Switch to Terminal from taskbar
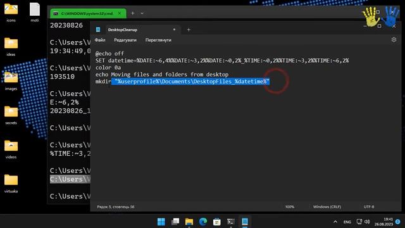 pos(231,222)
